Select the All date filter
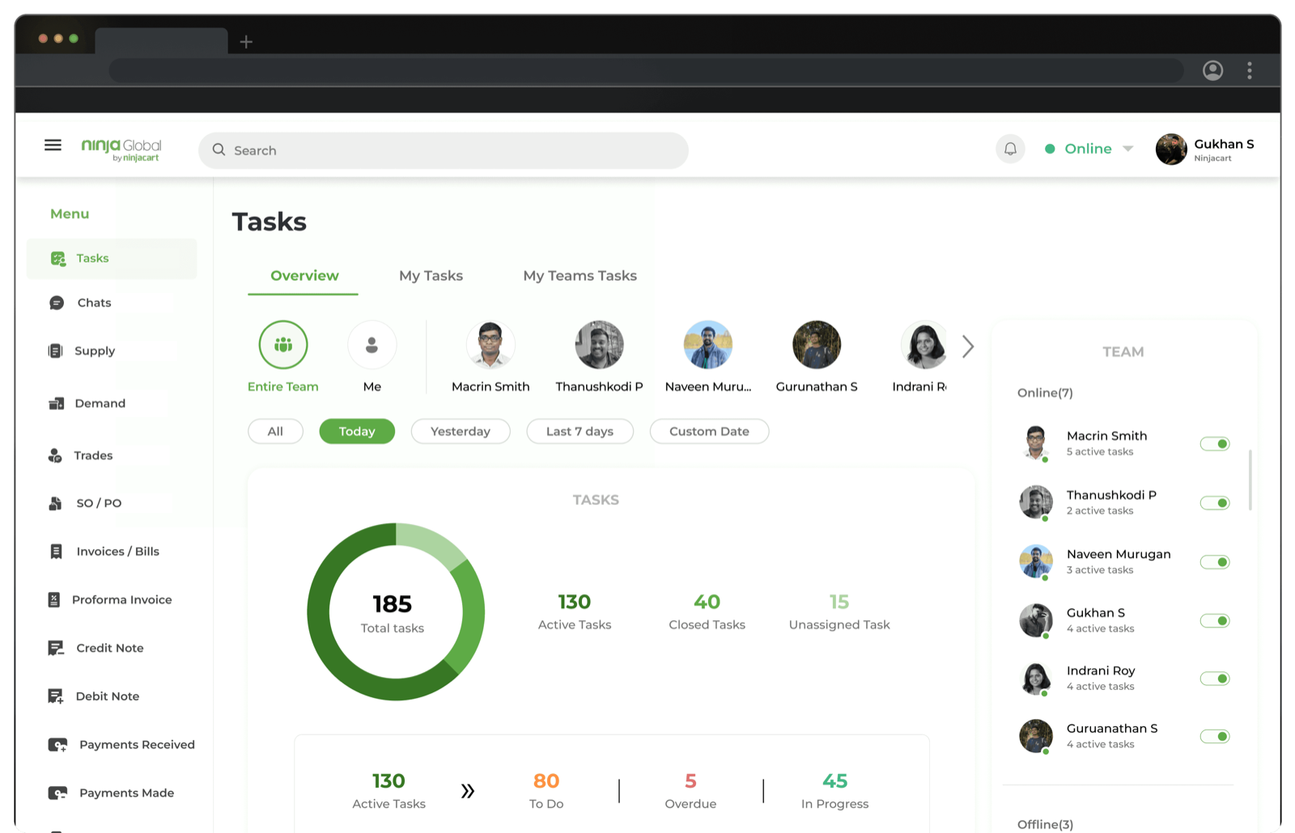The width and height of the screenshot is (1295, 833). click(x=275, y=432)
